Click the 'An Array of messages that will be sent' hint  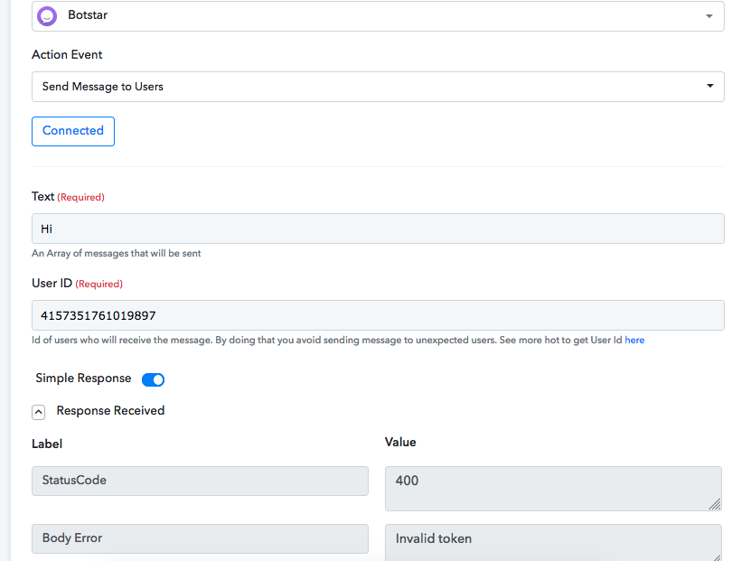pos(117,253)
